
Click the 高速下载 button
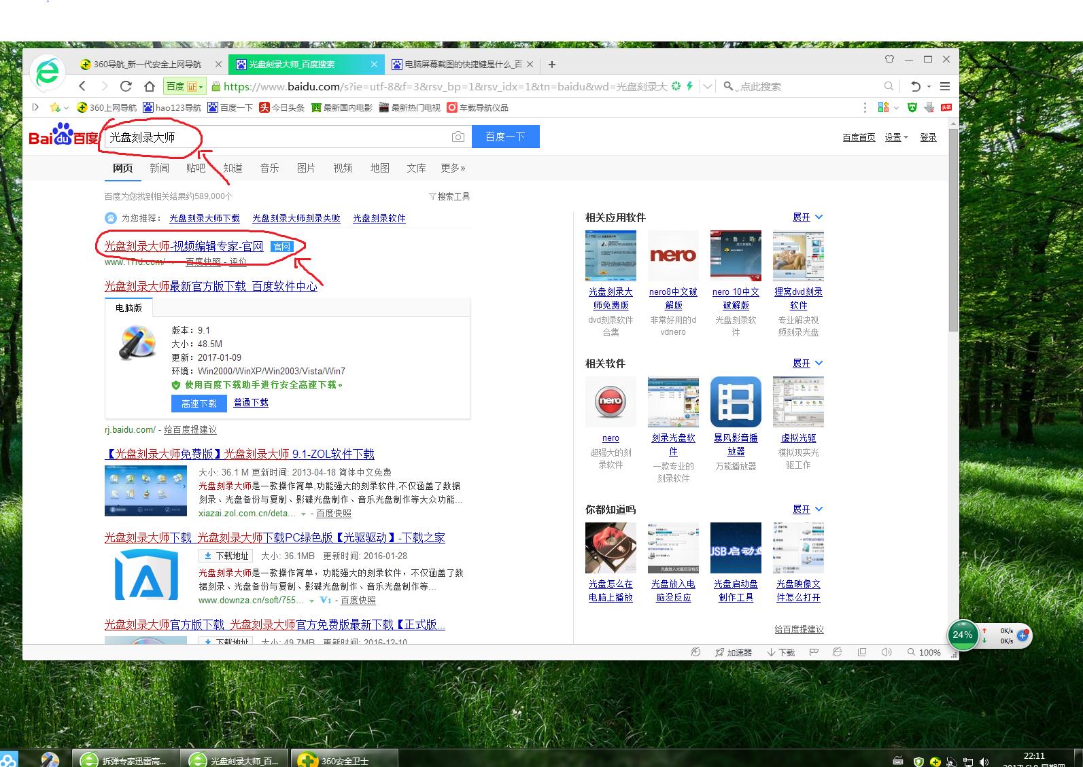click(199, 404)
